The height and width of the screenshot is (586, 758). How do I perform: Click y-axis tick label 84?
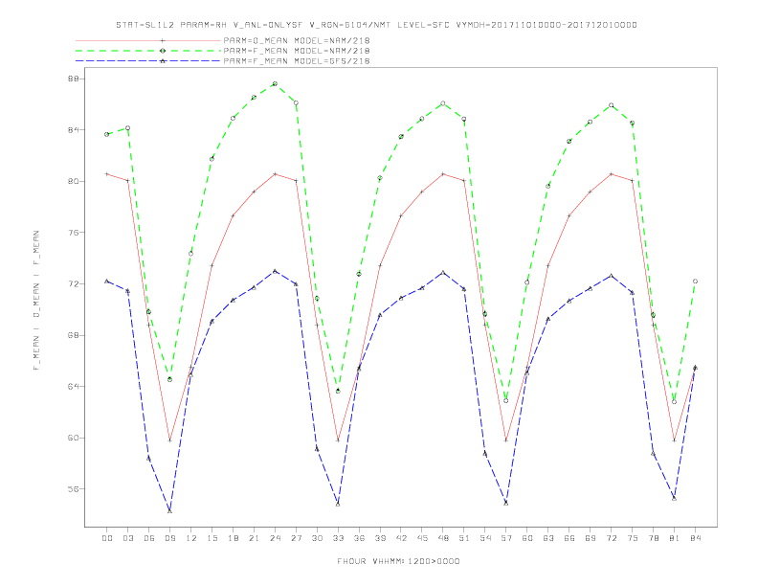coord(74,130)
